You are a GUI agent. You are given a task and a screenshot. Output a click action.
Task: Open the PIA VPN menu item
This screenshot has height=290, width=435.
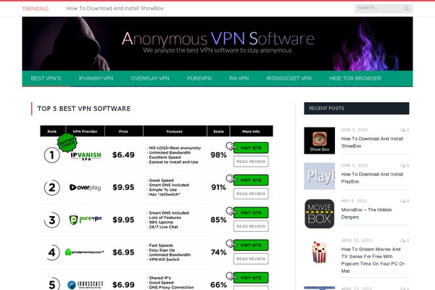pyautogui.click(x=239, y=78)
